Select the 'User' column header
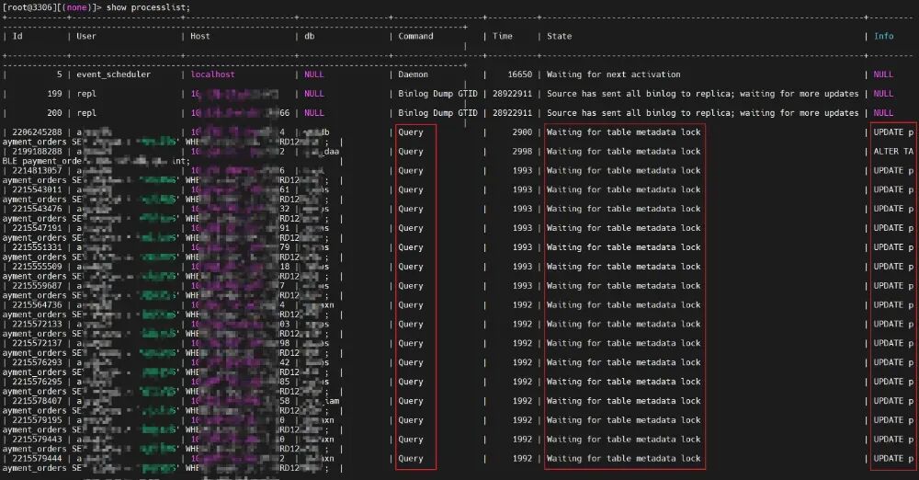 [x=86, y=37]
